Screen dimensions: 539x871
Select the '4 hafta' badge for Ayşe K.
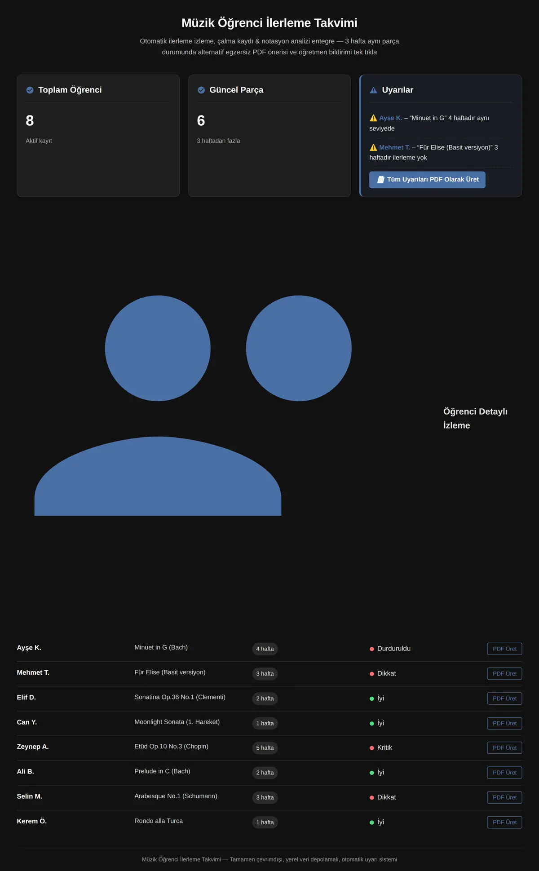click(265, 649)
